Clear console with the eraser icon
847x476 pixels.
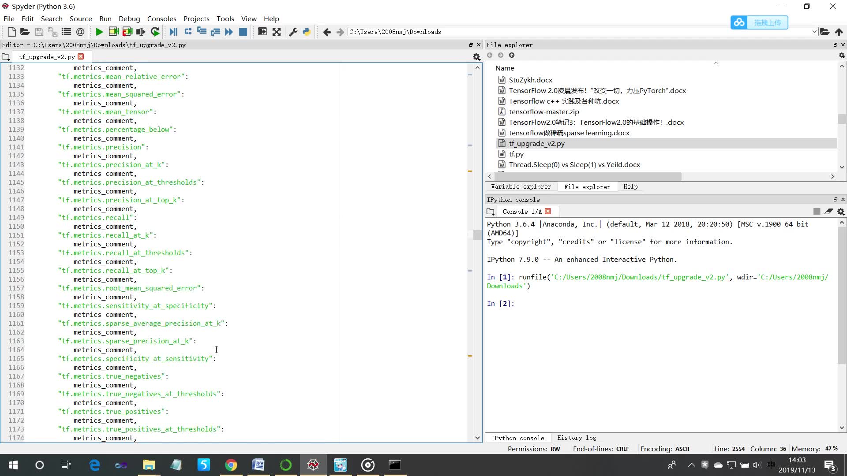click(x=828, y=212)
